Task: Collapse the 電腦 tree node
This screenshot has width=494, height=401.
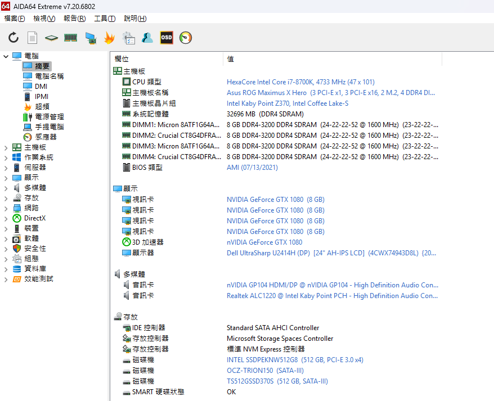Action: coord(6,56)
